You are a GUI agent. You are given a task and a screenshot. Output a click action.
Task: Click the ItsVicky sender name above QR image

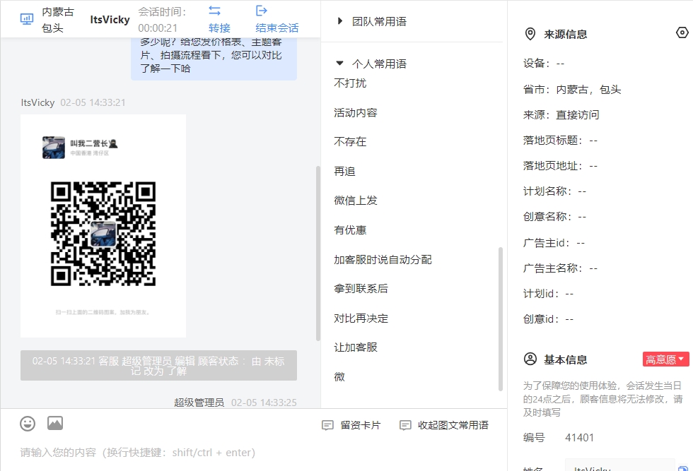tap(37, 102)
